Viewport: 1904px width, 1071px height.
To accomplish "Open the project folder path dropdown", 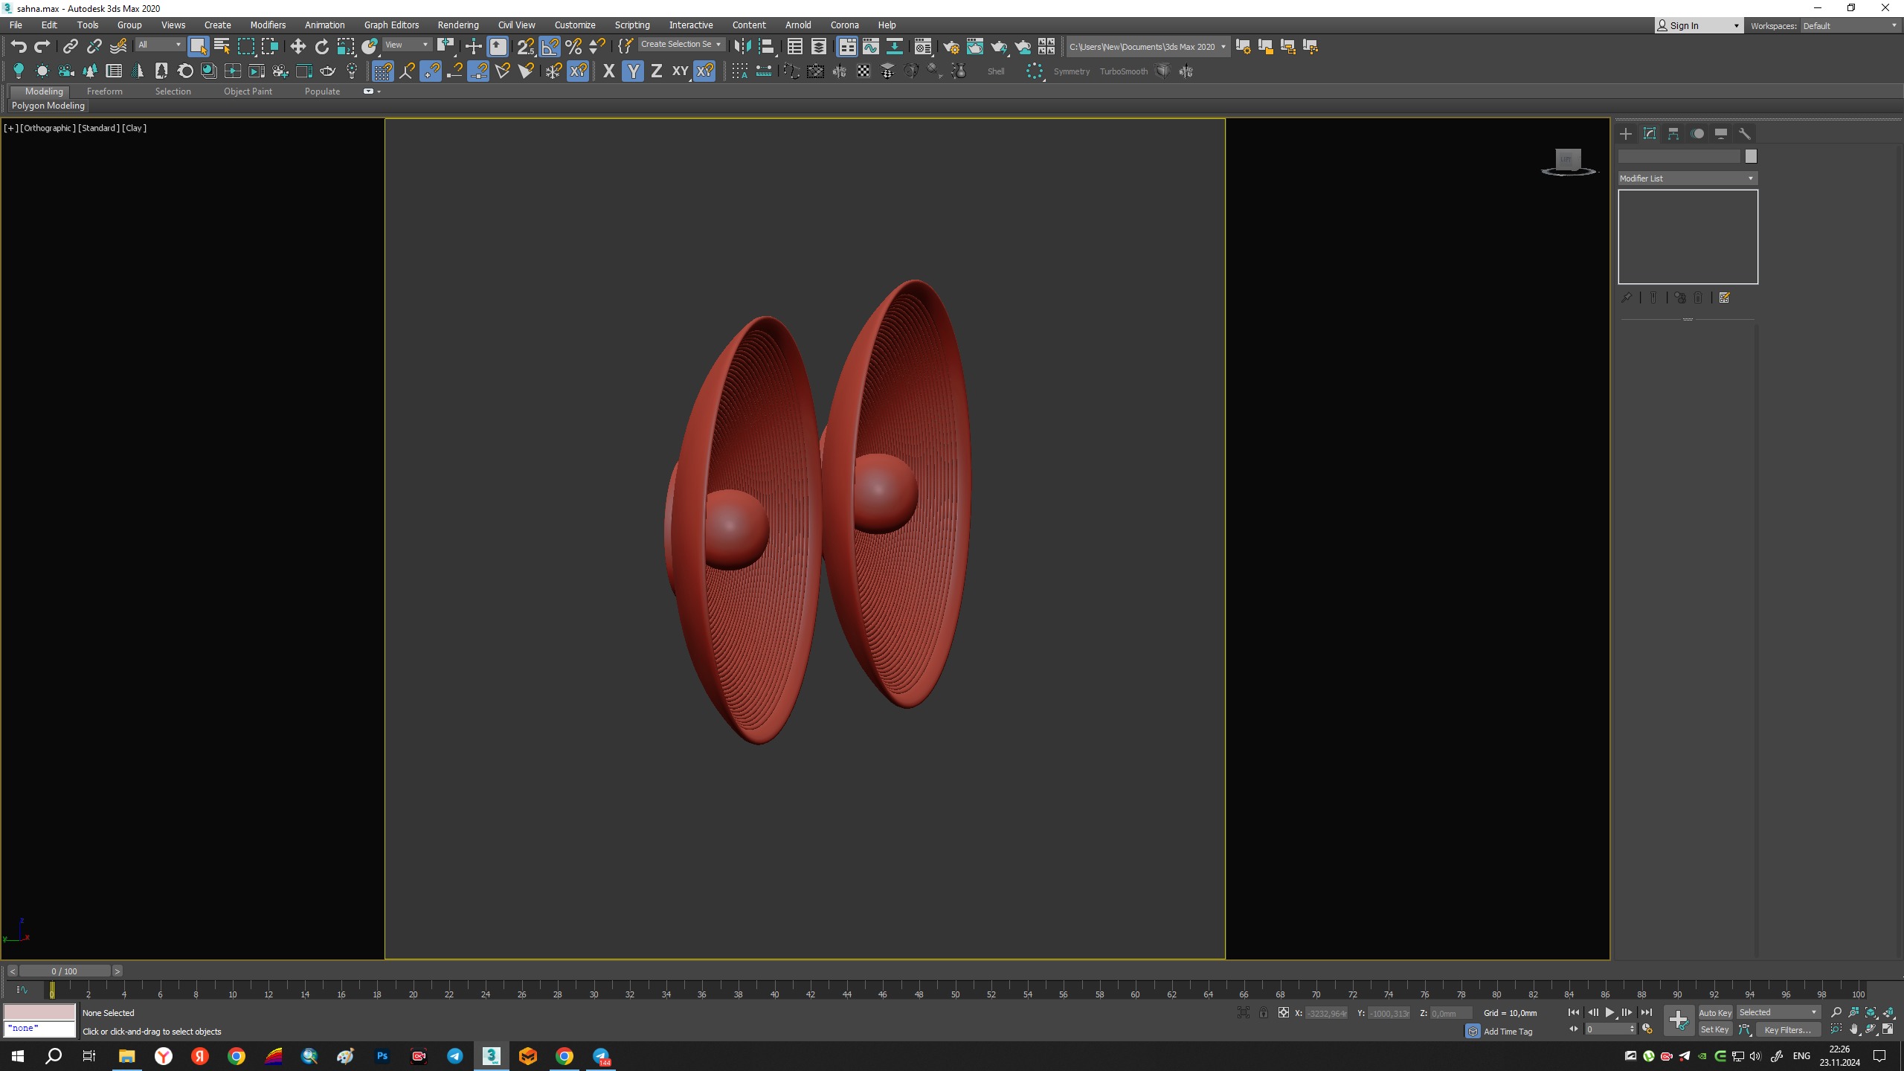I will coord(1147,47).
